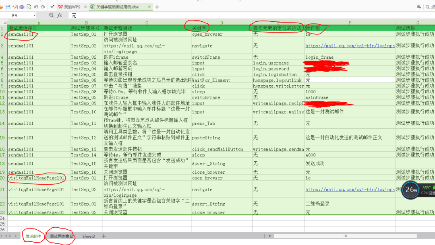Click cell with value 1000

pyautogui.click(x=350, y=92)
